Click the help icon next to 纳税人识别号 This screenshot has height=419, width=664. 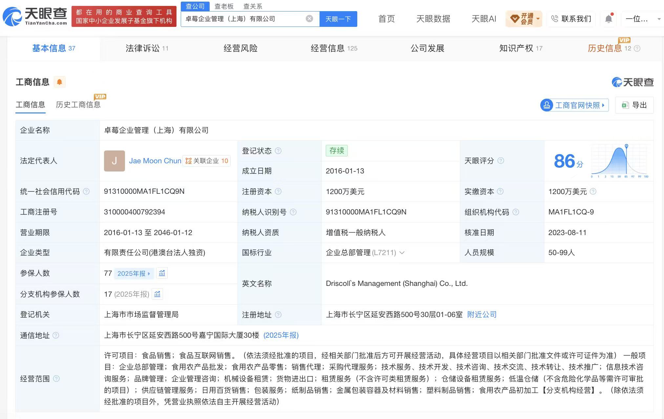[293, 212]
